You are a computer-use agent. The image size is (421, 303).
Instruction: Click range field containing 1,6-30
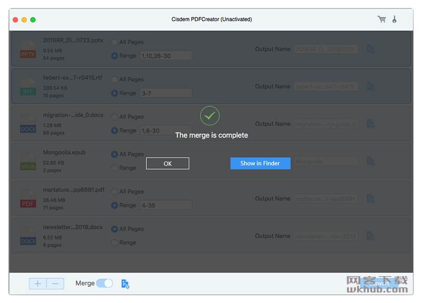point(166,130)
